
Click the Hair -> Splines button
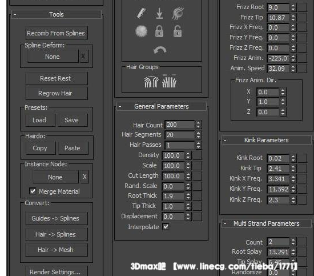57,234
